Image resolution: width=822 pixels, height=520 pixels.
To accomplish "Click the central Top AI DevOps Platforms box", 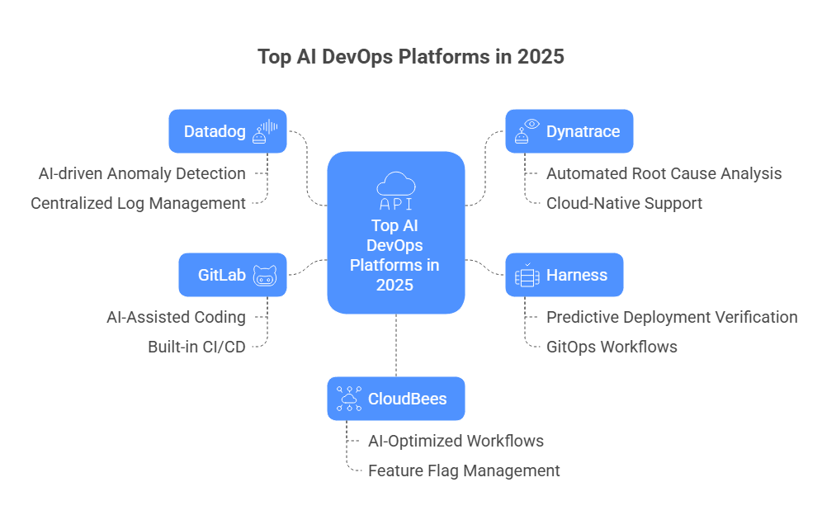I will [396, 248].
